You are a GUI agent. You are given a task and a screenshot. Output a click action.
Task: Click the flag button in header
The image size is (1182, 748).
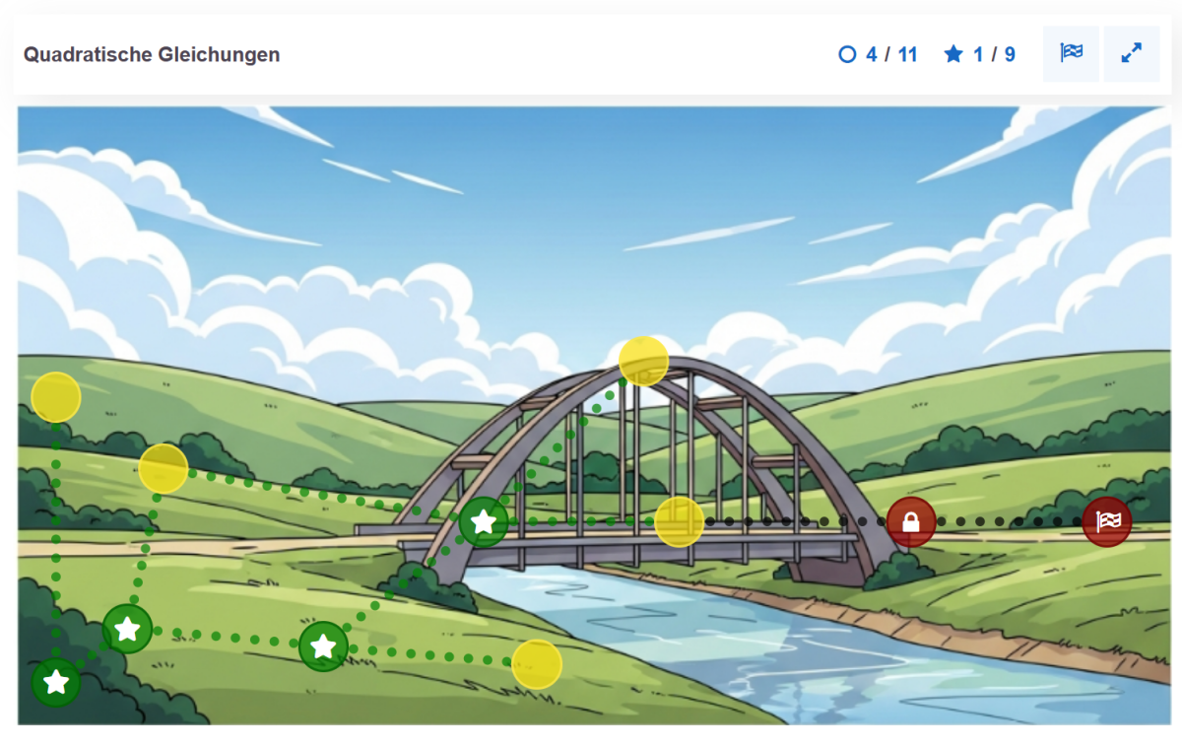[x=1071, y=54]
